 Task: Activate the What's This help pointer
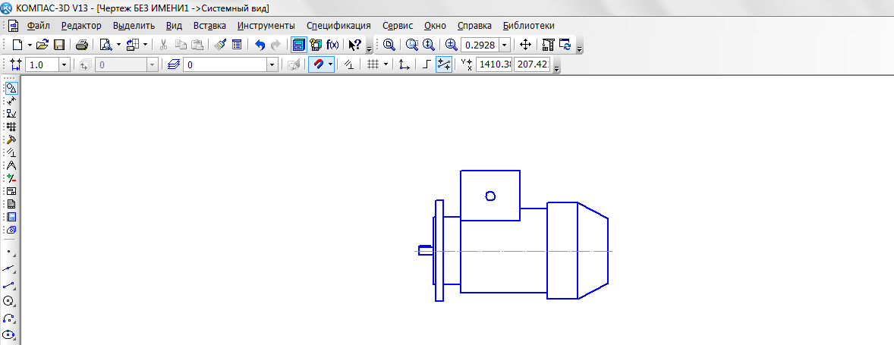354,45
